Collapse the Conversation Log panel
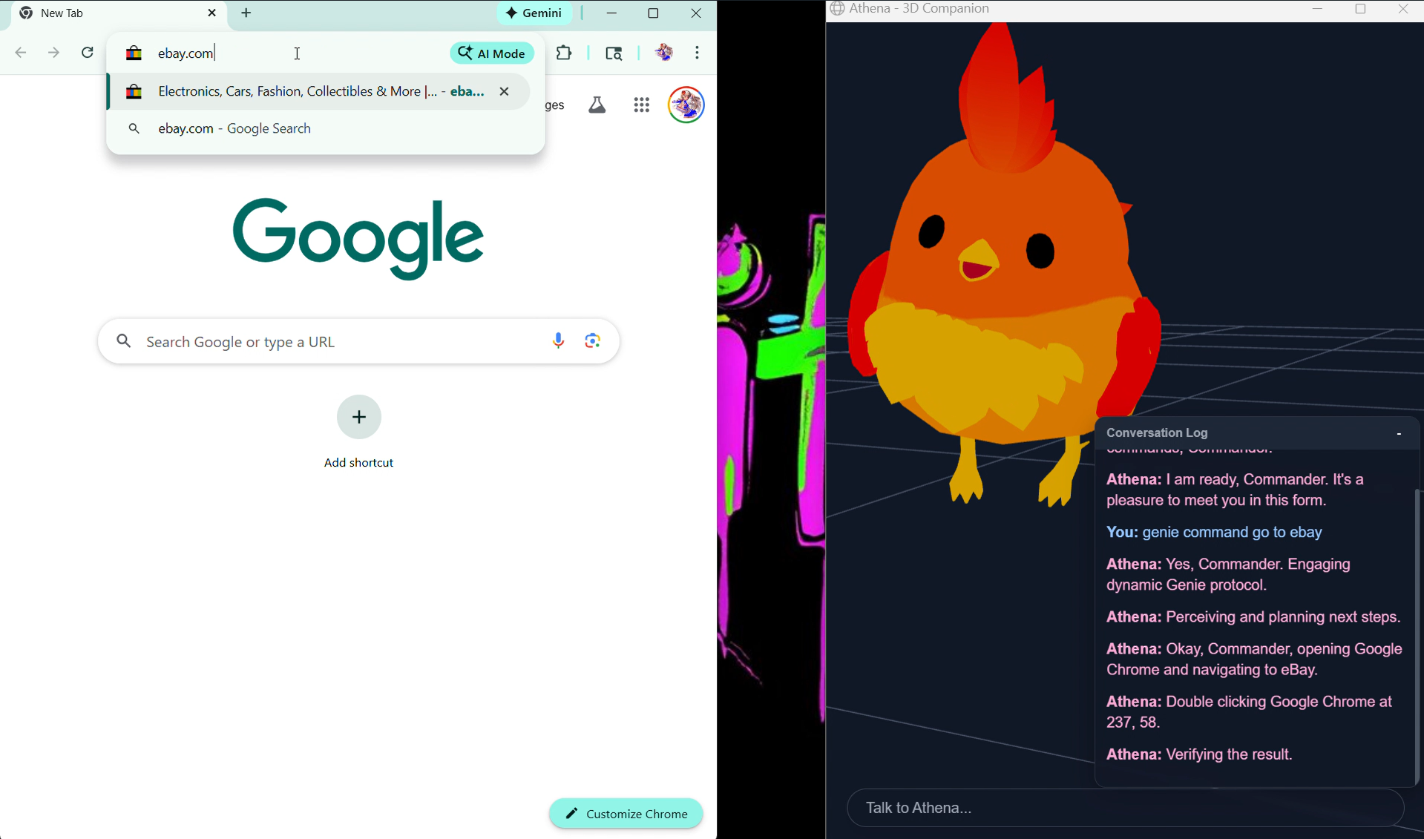Viewport: 1424px width, 839px height. 1399,434
